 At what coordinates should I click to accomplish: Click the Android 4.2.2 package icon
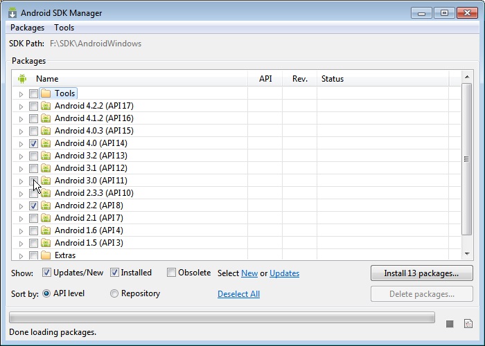tap(46, 106)
